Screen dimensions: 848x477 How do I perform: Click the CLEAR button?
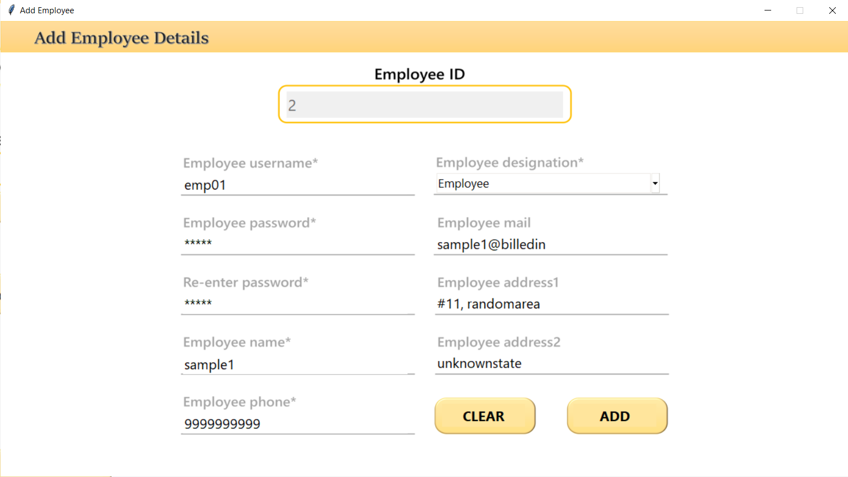(485, 416)
